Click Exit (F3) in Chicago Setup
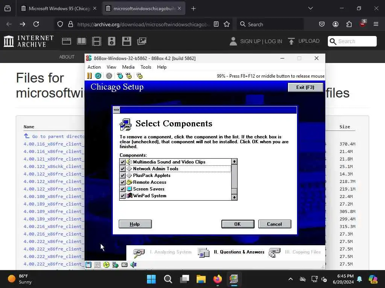 (305, 87)
